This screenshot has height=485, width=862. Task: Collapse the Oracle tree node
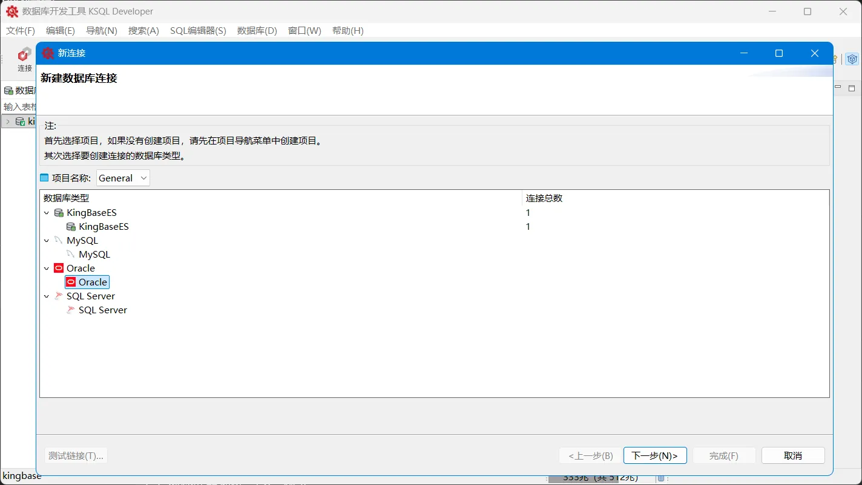tap(47, 268)
